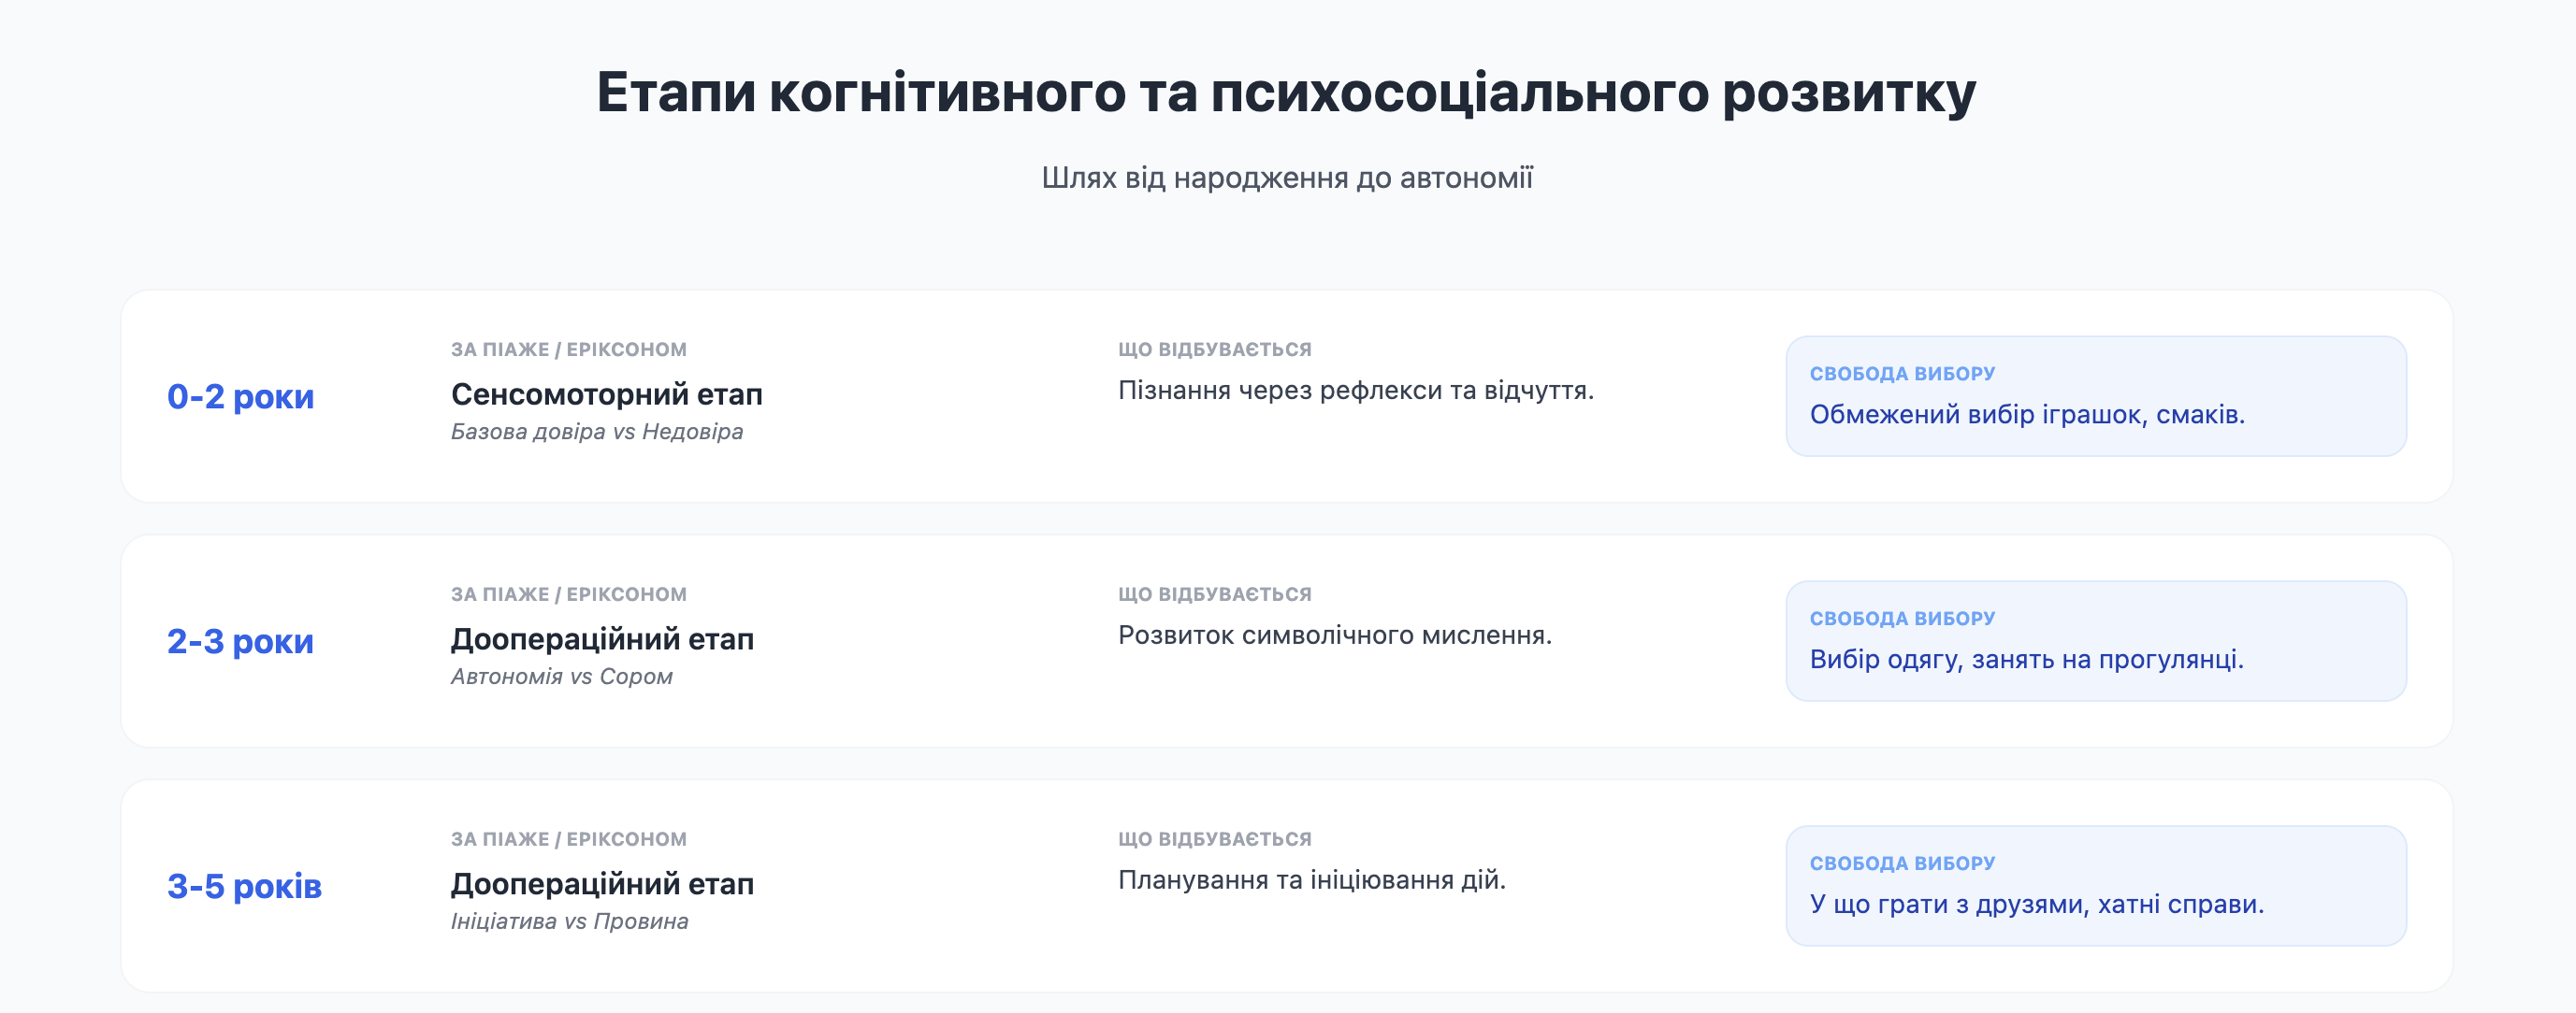Click the italic text "Ініціатива vs Провина"
Screen dimensions: 2576x1013
[569, 921]
